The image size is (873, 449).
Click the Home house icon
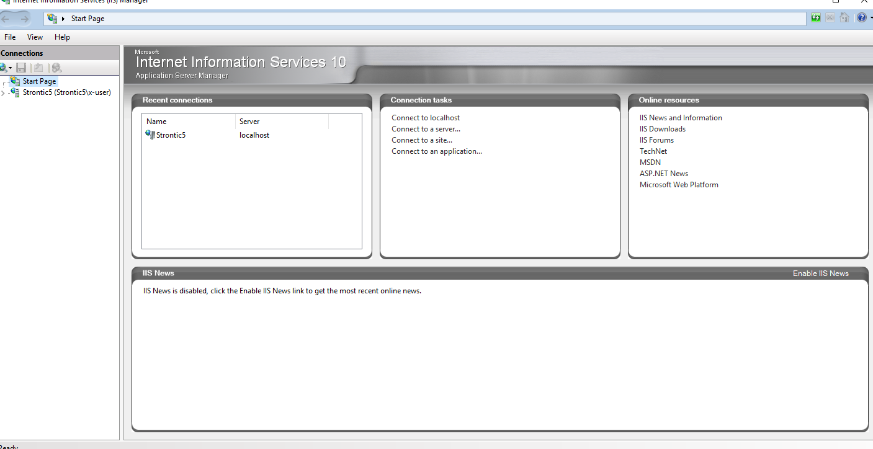tap(844, 18)
